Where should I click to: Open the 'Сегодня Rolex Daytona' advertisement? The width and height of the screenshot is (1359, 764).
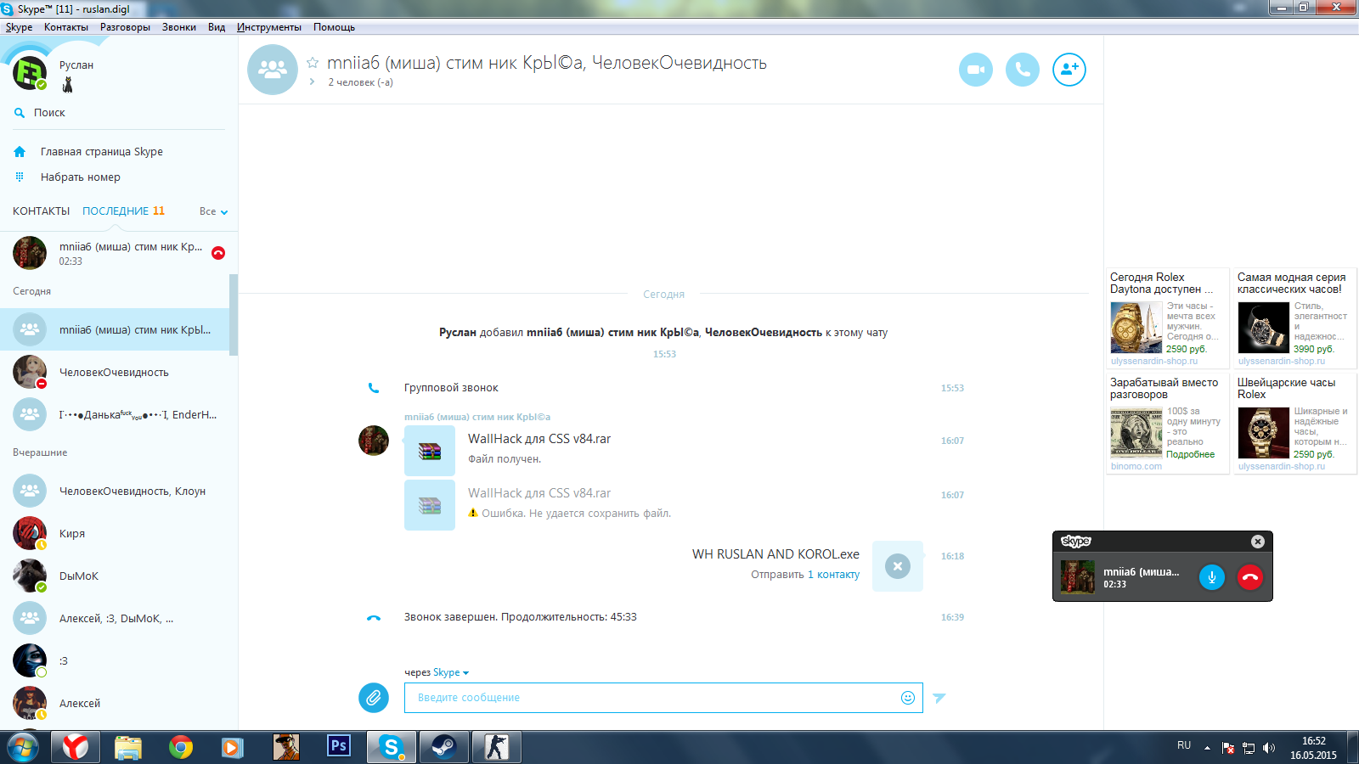pos(1167,318)
